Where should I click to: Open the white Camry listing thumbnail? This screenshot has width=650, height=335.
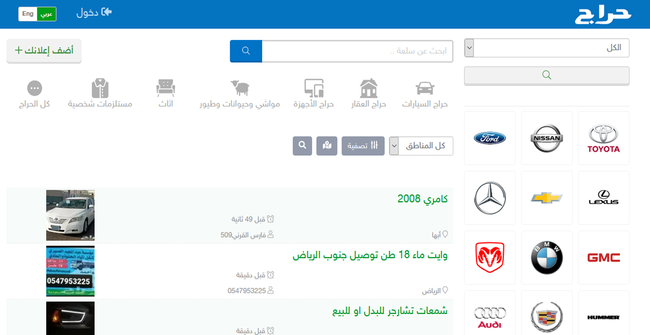pyautogui.click(x=70, y=215)
